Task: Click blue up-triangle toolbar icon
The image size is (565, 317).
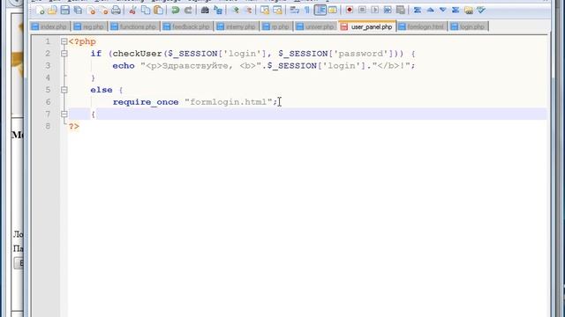Action: [430, 10]
